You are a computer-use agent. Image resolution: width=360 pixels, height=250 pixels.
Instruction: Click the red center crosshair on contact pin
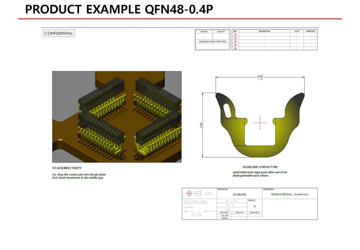(260, 122)
